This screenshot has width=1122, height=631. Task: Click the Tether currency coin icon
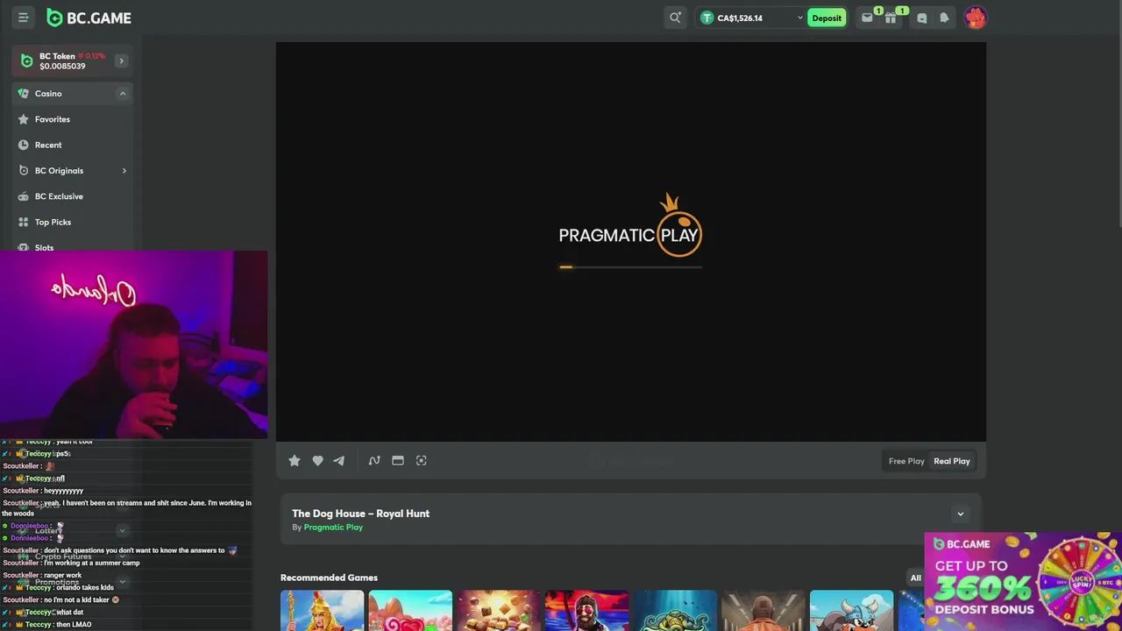(707, 18)
